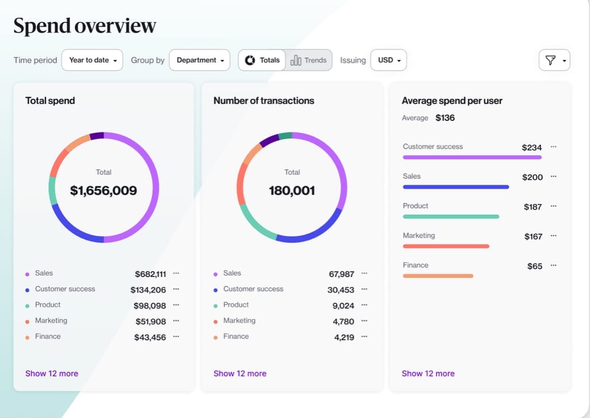590x418 pixels.
Task: Click the purple Customer success spend bar
Action: click(472, 157)
